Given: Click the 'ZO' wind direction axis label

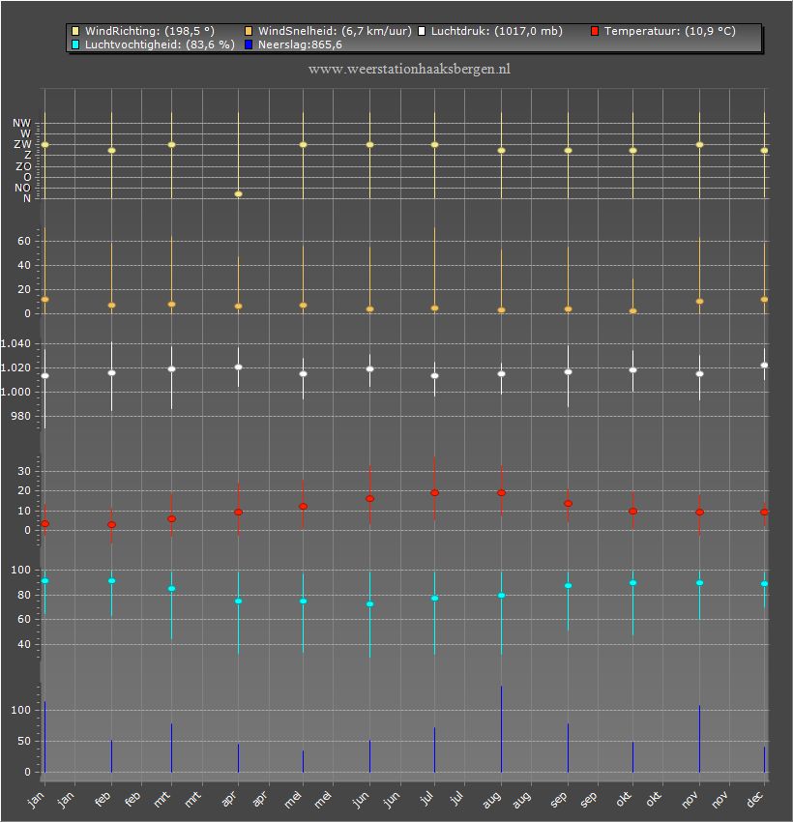Looking at the screenshot, I should click(x=23, y=166).
